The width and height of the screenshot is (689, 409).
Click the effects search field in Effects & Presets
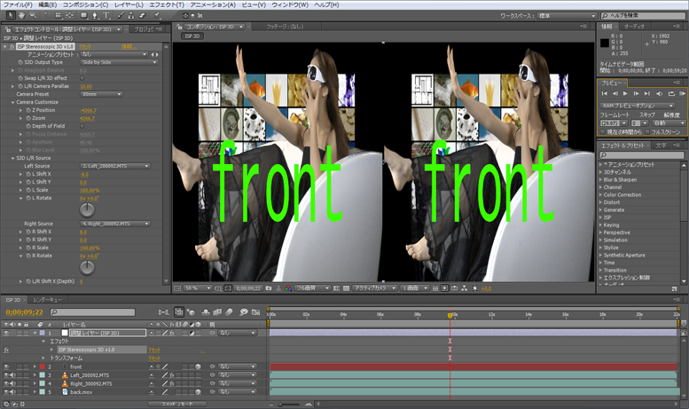[x=645, y=155]
